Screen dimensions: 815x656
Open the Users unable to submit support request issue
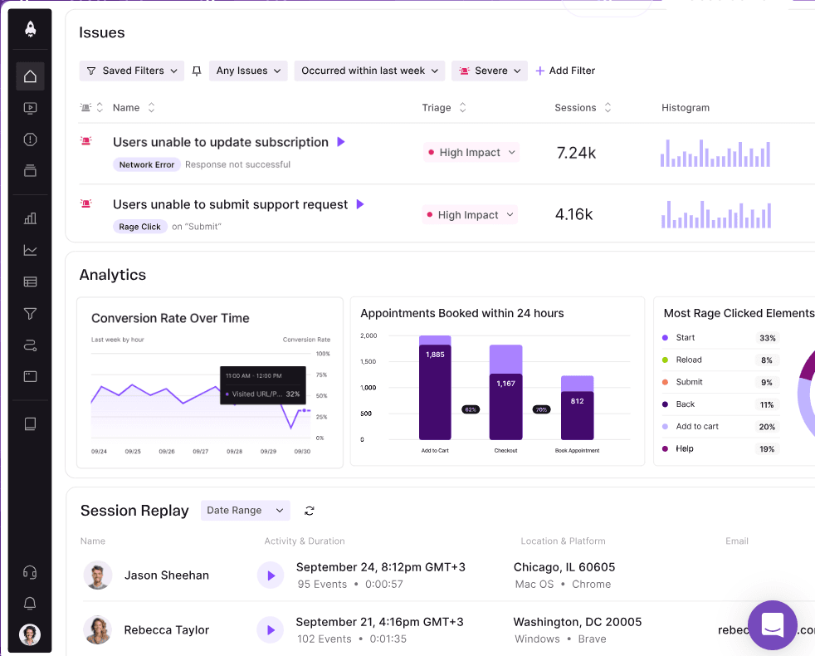pyautogui.click(x=230, y=204)
